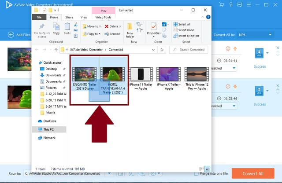Switch to large icons view in status bar
Image resolution: width=282 pixels, height=183 pixels.
point(208,169)
